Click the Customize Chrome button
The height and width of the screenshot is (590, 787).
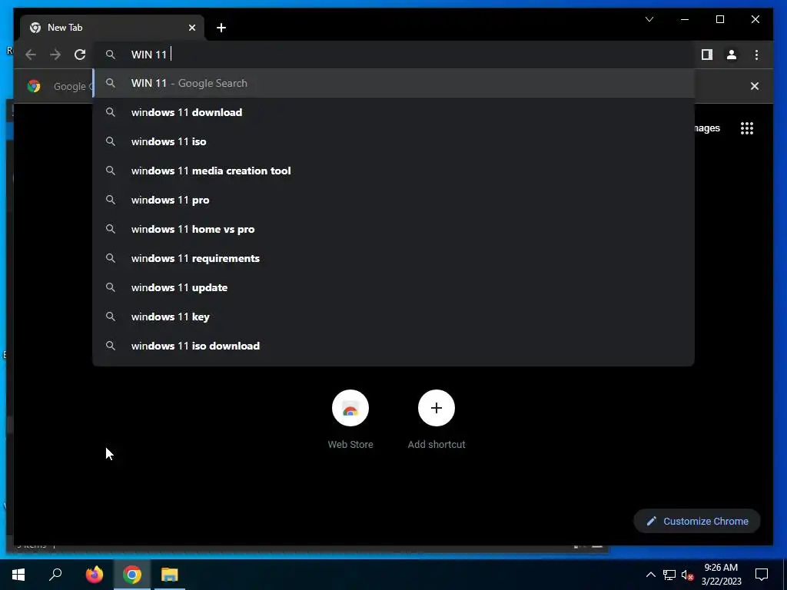(x=696, y=522)
